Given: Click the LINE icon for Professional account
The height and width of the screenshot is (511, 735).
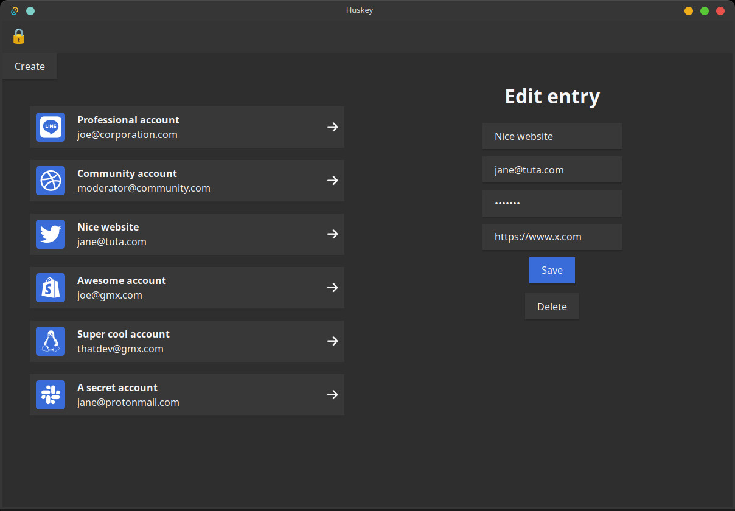Looking at the screenshot, I should pos(51,127).
